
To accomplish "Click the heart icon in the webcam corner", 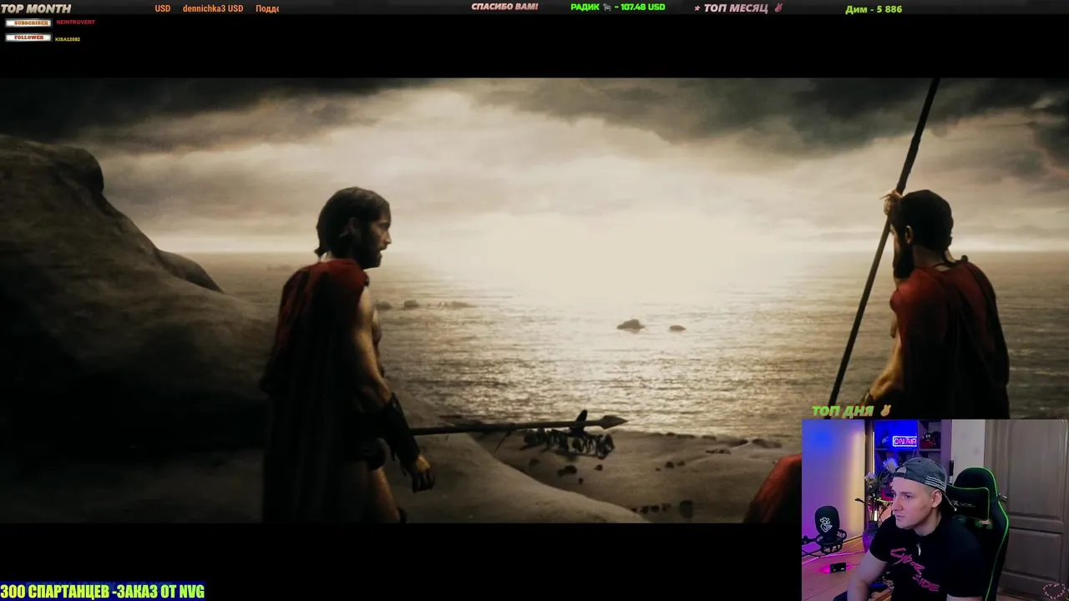I will pos(1055,591).
